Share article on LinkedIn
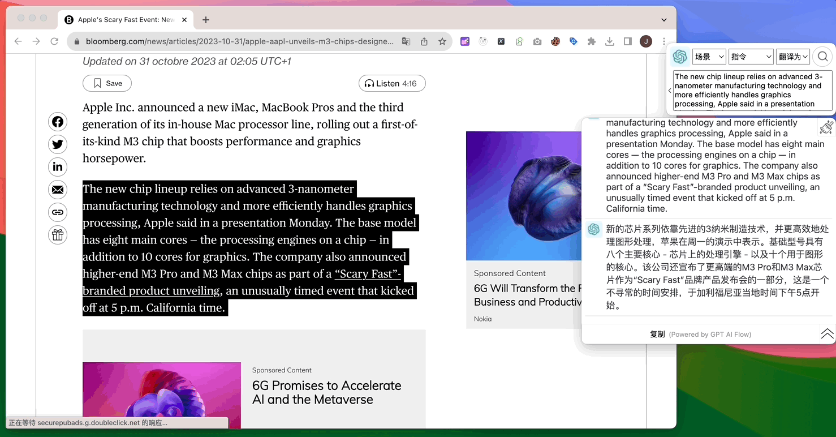This screenshot has width=836, height=437. (x=58, y=167)
